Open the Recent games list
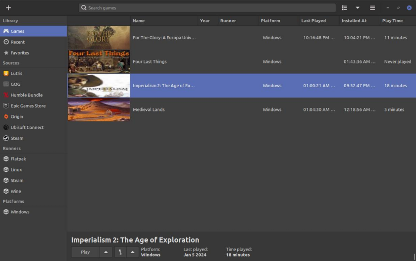This screenshot has width=416, height=261. [x=34, y=42]
